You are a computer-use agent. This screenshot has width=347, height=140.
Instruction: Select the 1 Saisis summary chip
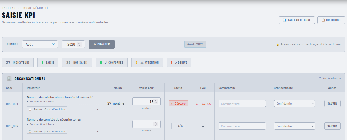(x=48, y=63)
